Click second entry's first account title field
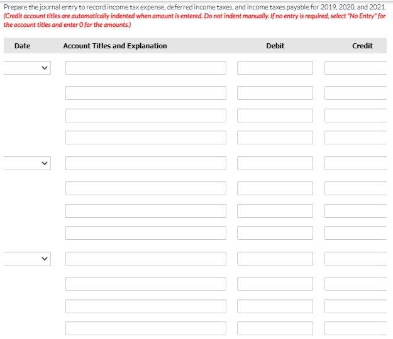 click(146, 163)
